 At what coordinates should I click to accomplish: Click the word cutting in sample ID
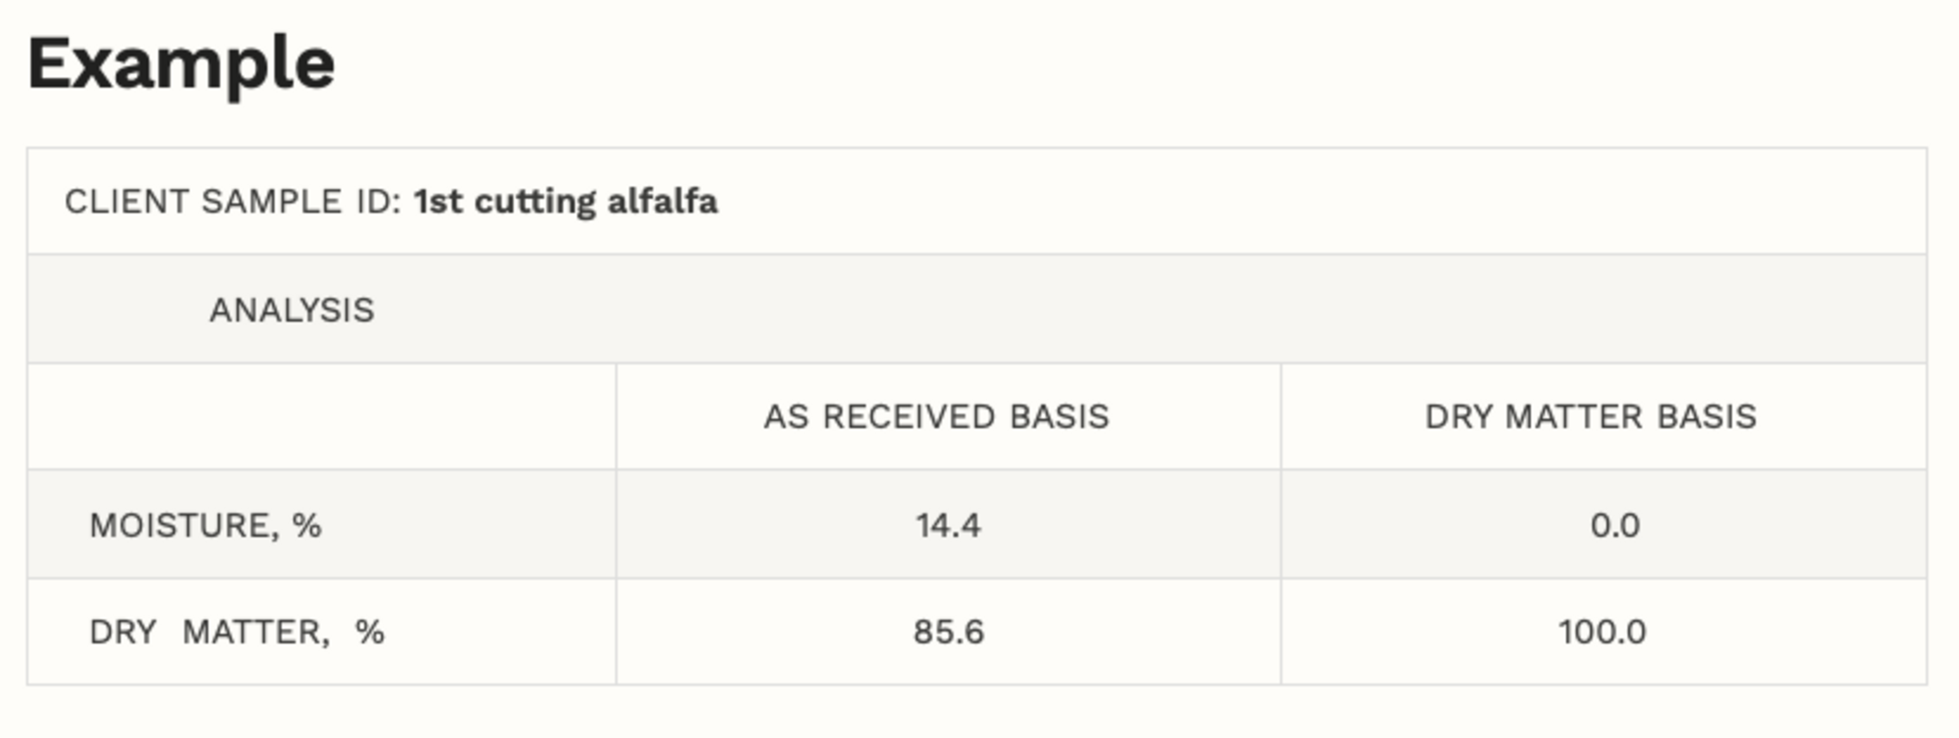pyautogui.click(x=535, y=202)
